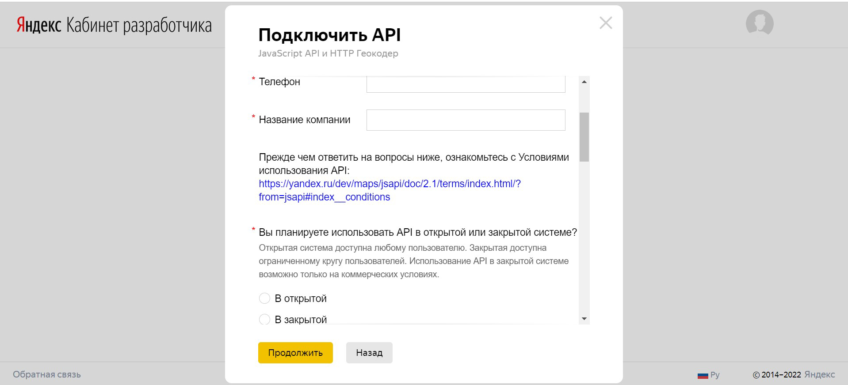848x385 pixels.
Task: Click the open or closed system question text
Action: pyautogui.click(x=418, y=232)
